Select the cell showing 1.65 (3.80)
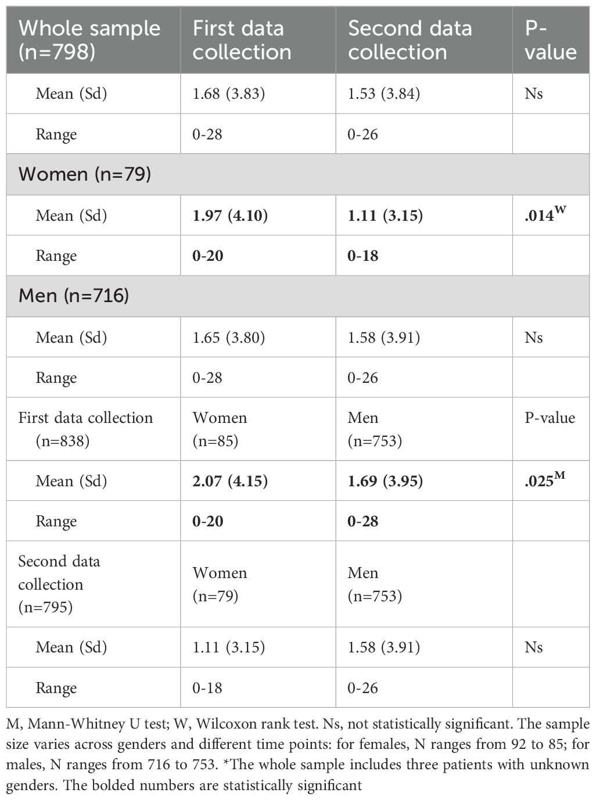Image resolution: width=596 pixels, height=800 pixels. 229,338
